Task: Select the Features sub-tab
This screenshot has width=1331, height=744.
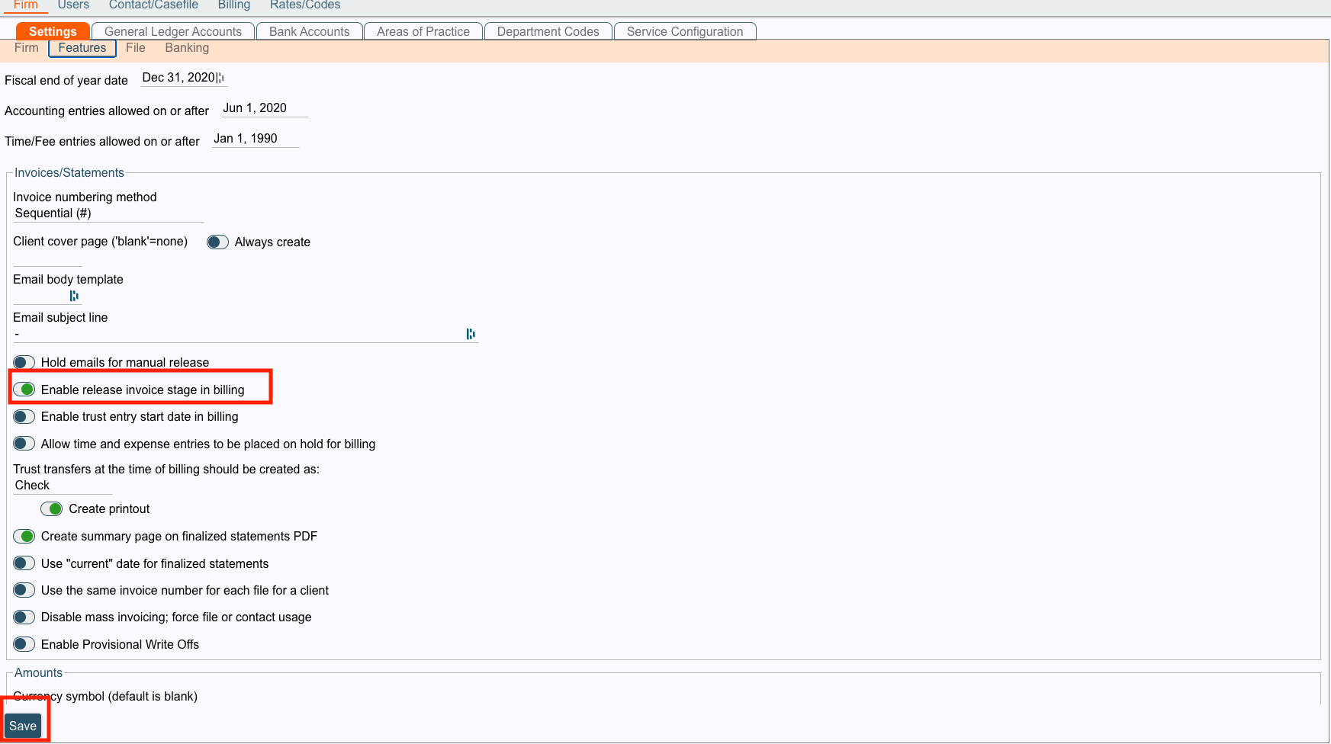Action: point(82,48)
